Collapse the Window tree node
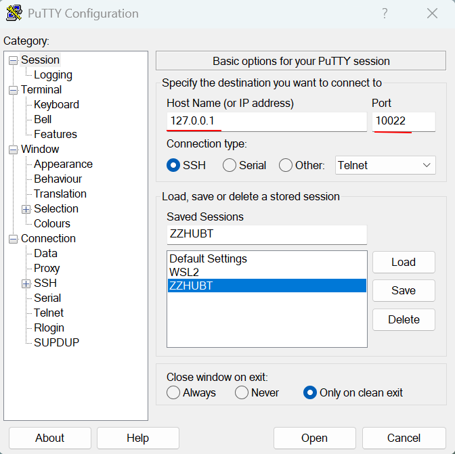The image size is (455, 454). pos(13,150)
